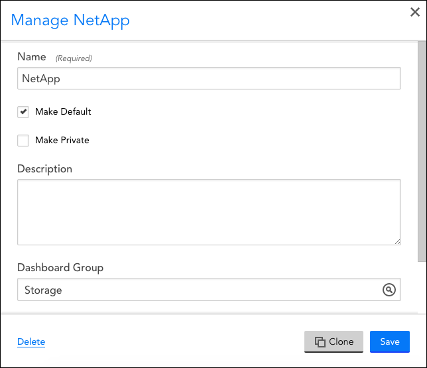Focus the Name field containing NetApp
Screen dimensions: 427x368
tap(209, 78)
